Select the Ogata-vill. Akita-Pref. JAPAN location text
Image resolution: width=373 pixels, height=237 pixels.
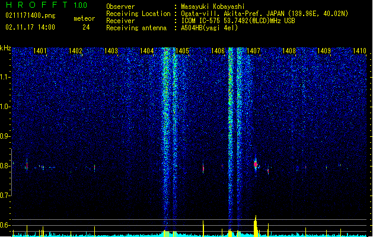(264, 14)
